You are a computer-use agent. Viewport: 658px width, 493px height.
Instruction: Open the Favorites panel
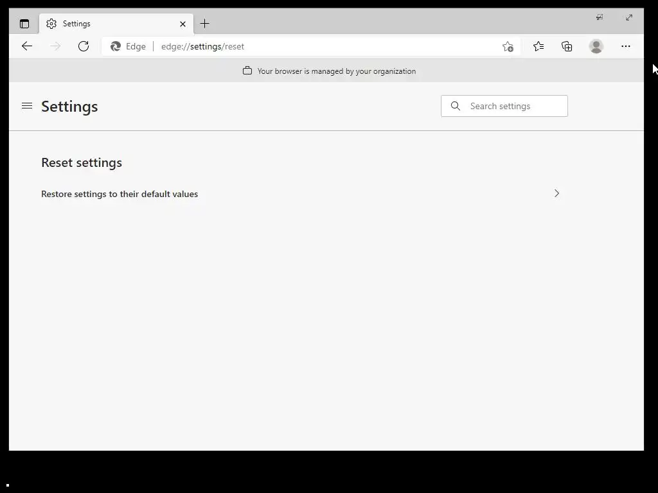coord(538,46)
